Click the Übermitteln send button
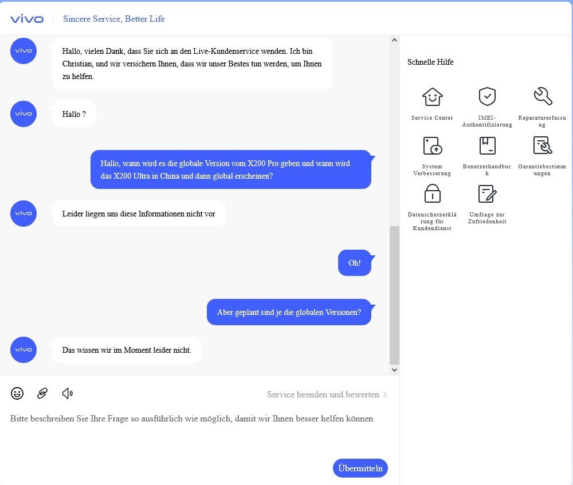The height and width of the screenshot is (485, 573). pyautogui.click(x=360, y=468)
